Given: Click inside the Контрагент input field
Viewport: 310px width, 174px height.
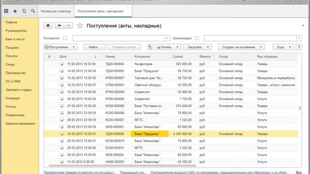Looking at the screenshot, I should [119, 38].
